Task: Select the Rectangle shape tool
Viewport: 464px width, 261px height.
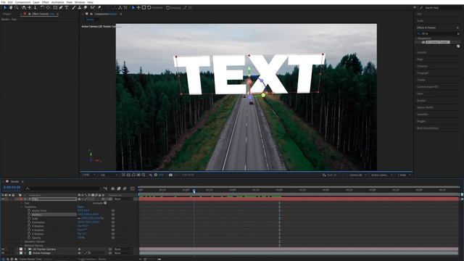Action: (x=55, y=8)
